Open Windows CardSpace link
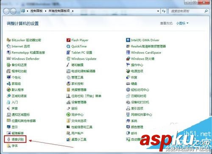Screen dimensions: 212x154 [146, 53]
